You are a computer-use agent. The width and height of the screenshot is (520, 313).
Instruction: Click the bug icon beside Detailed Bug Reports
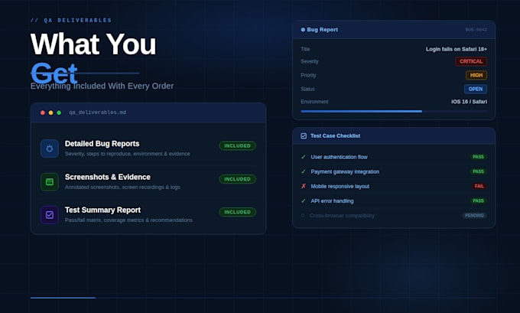pos(50,148)
